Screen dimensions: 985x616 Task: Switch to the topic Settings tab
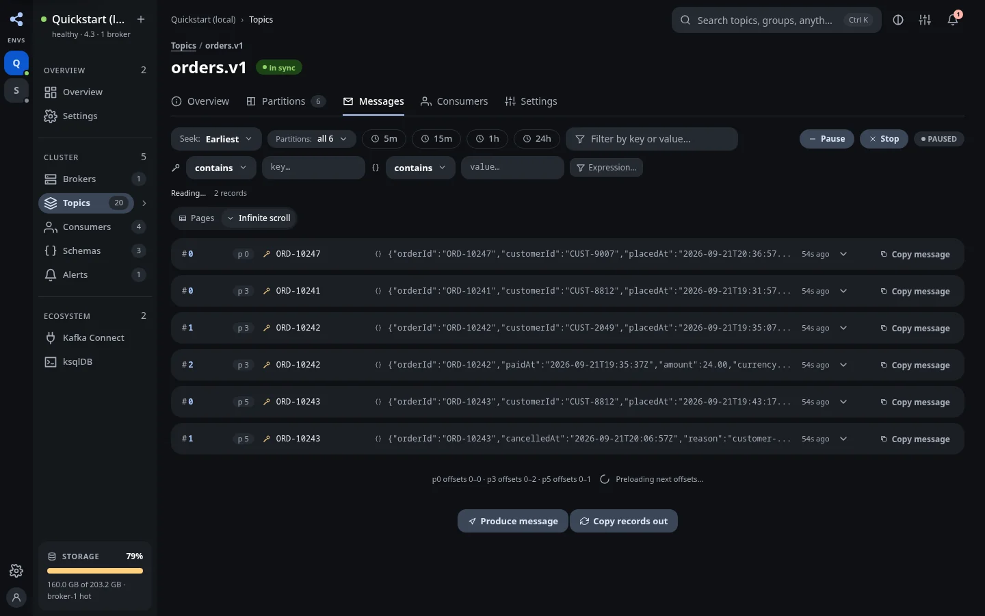pos(531,101)
